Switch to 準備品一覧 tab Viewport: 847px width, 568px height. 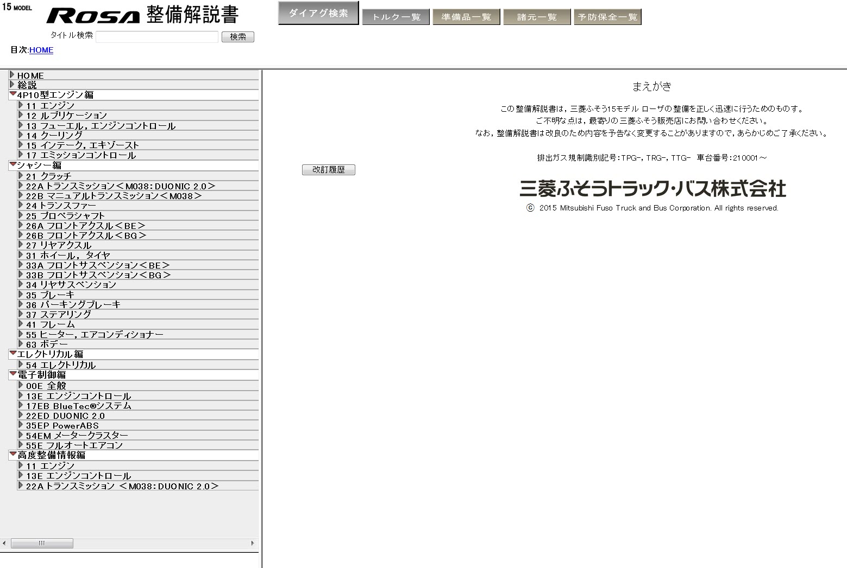coord(466,17)
